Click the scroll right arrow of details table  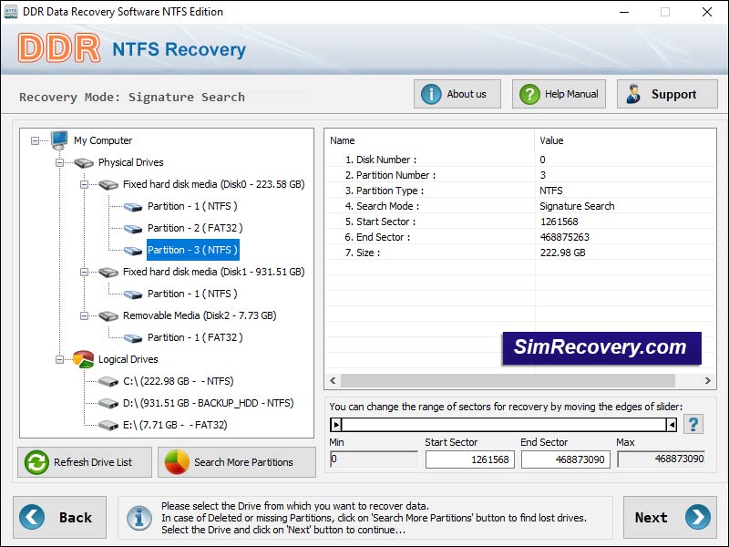click(707, 380)
